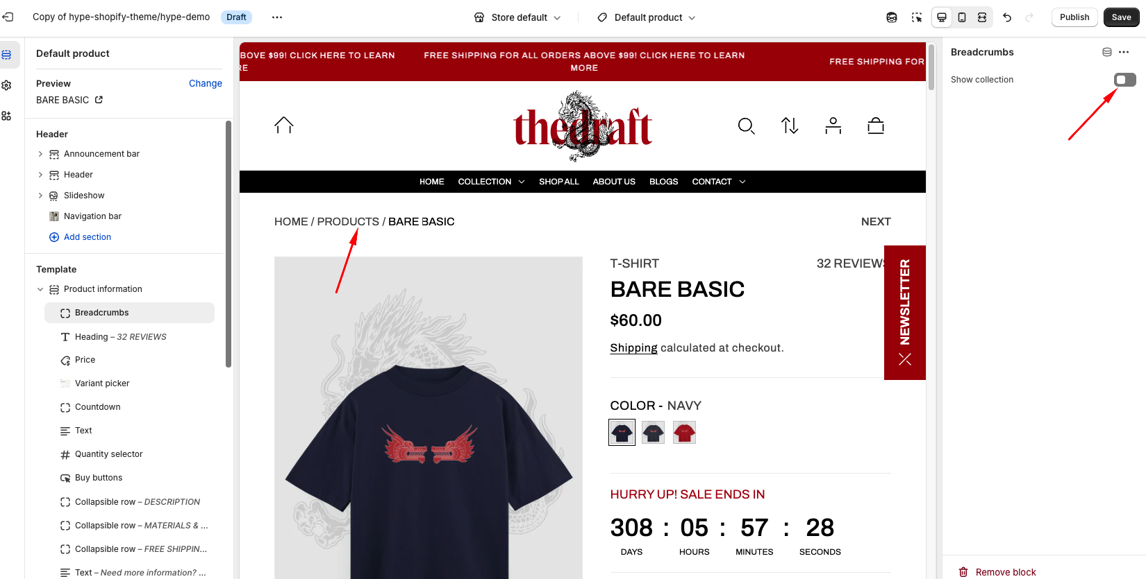Viewport: 1146px width, 579px height.
Task: Close the Newsletter popup tab
Action: coord(905,359)
